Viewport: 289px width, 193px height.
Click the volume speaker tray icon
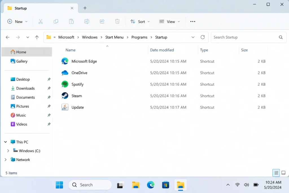(246, 185)
